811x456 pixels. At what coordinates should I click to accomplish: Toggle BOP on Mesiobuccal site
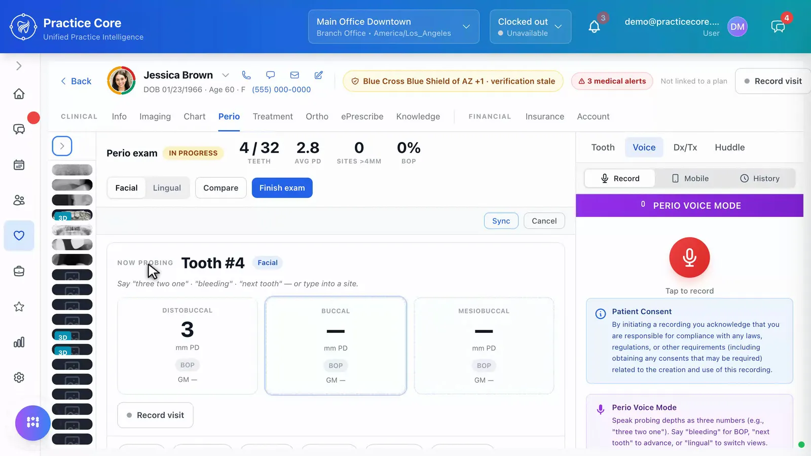tap(484, 365)
